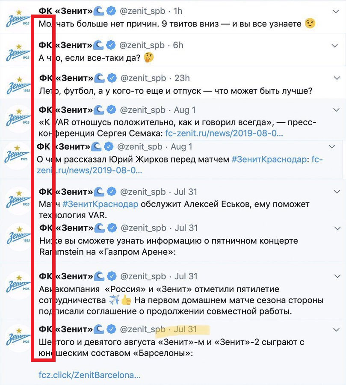Click Zenit avatar on the 1h tweet

[18, 19]
